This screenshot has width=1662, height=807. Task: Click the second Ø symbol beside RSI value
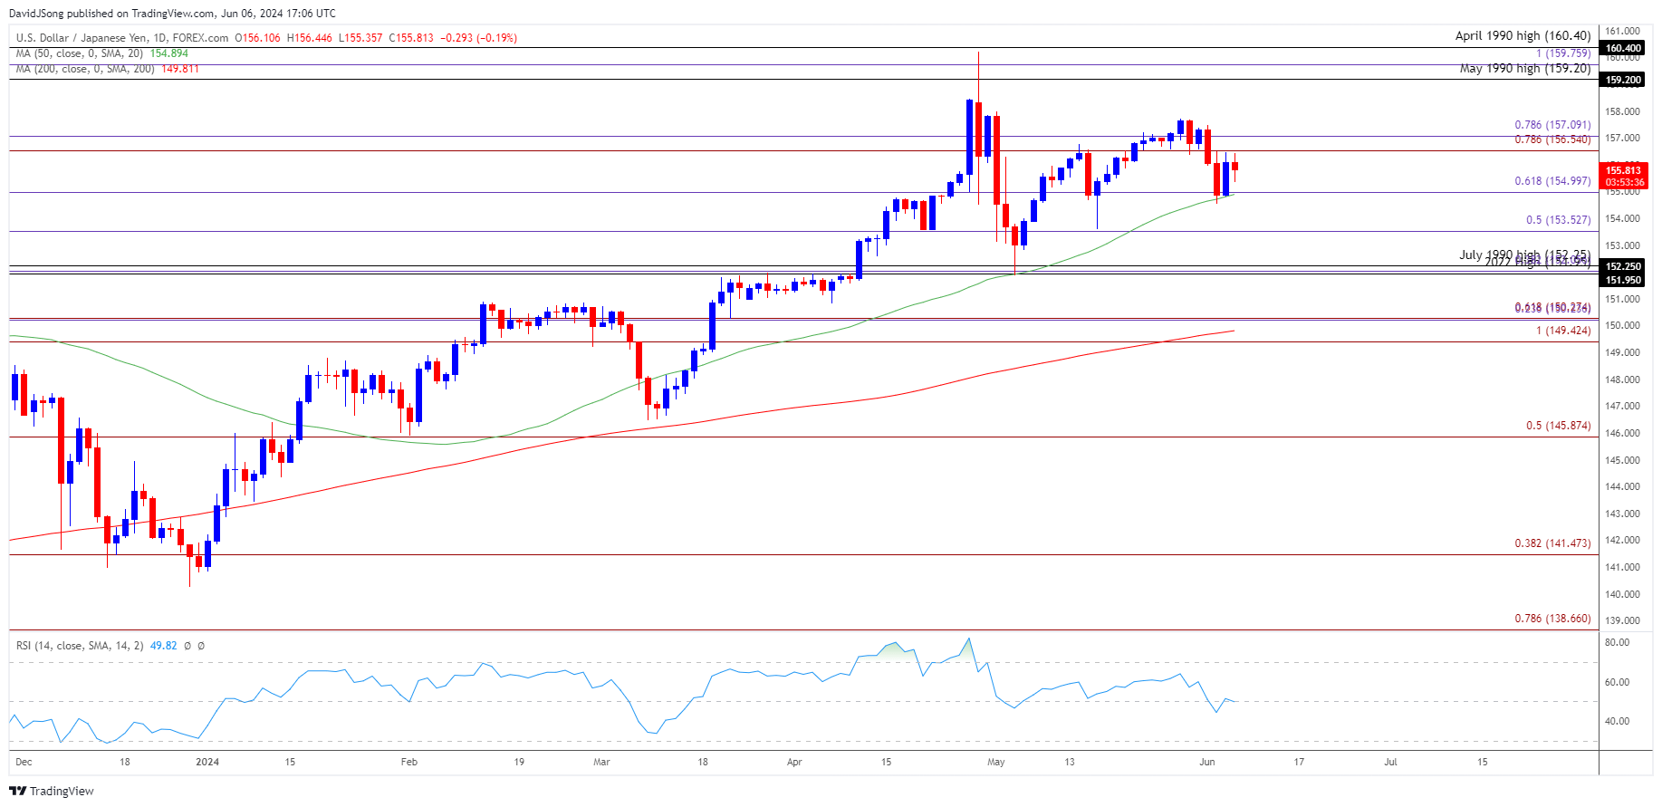click(x=201, y=646)
